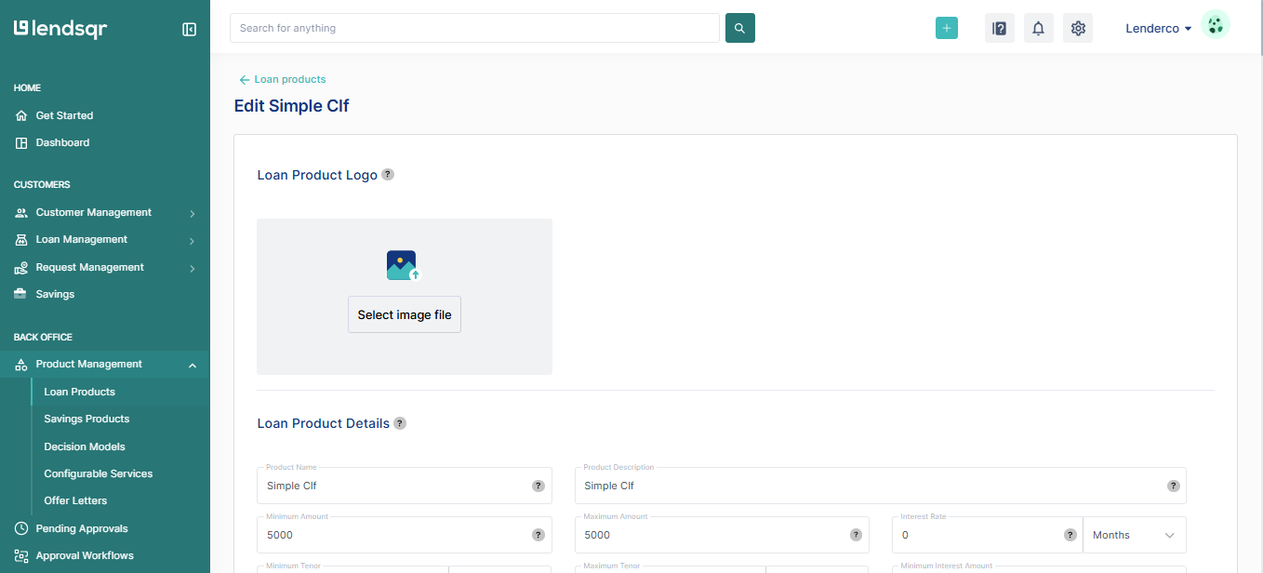Click the Get Started home icon

pos(21,115)
